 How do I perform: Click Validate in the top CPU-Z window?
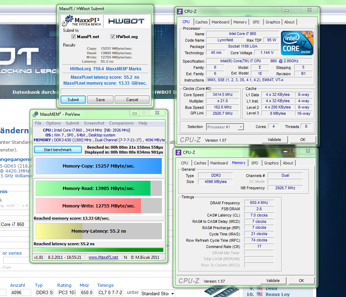click(x=275, y=140)
